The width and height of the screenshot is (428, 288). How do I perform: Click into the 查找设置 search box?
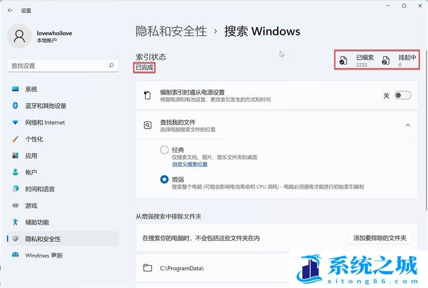[63, 66]
